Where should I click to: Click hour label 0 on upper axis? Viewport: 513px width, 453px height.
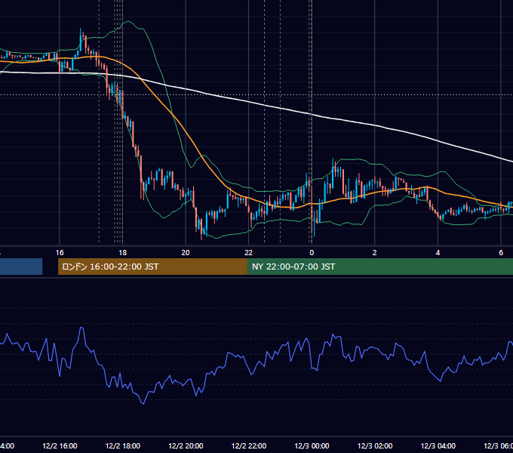point(312,253)
